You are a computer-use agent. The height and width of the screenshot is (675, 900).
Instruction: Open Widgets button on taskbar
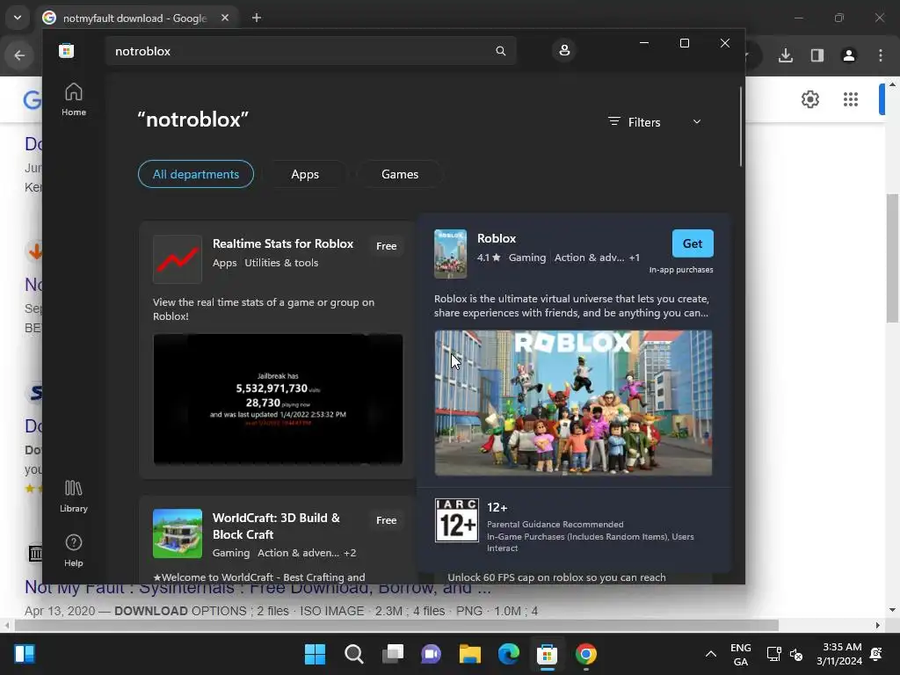25,654
